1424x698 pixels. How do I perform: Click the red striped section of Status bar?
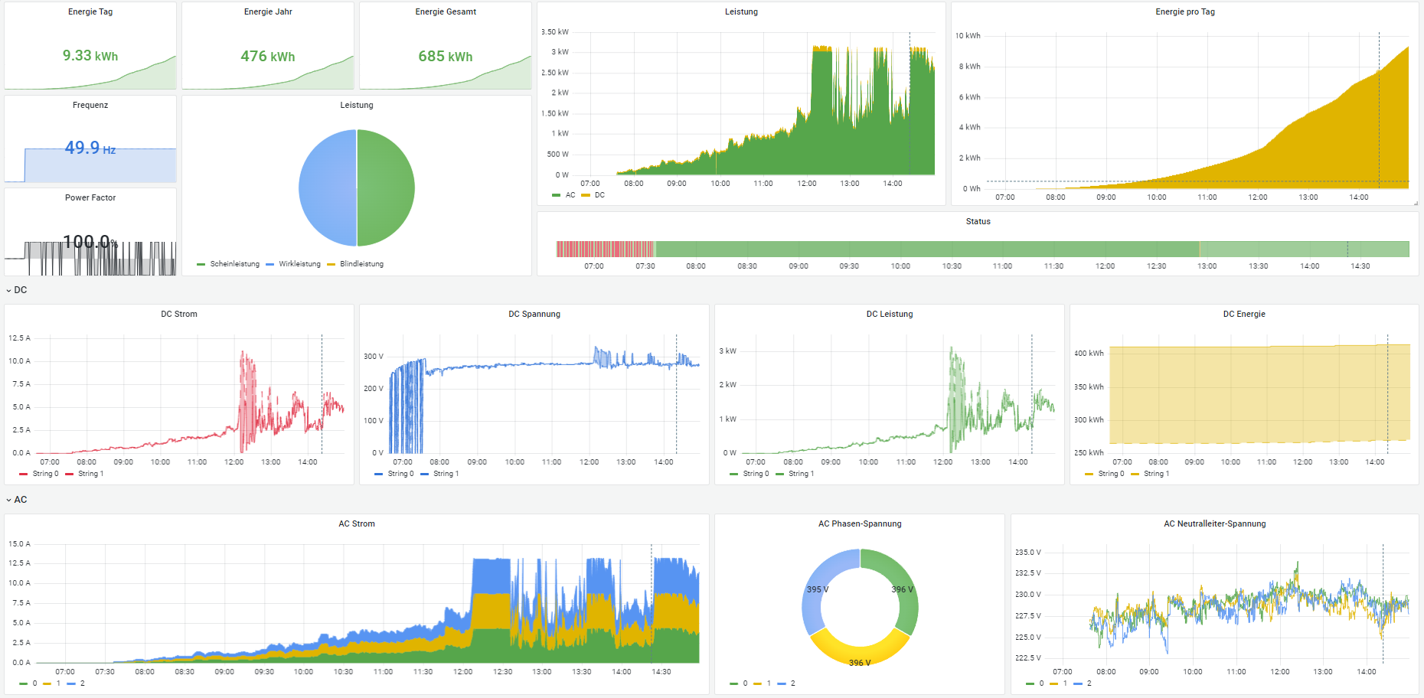pos(606,249)
